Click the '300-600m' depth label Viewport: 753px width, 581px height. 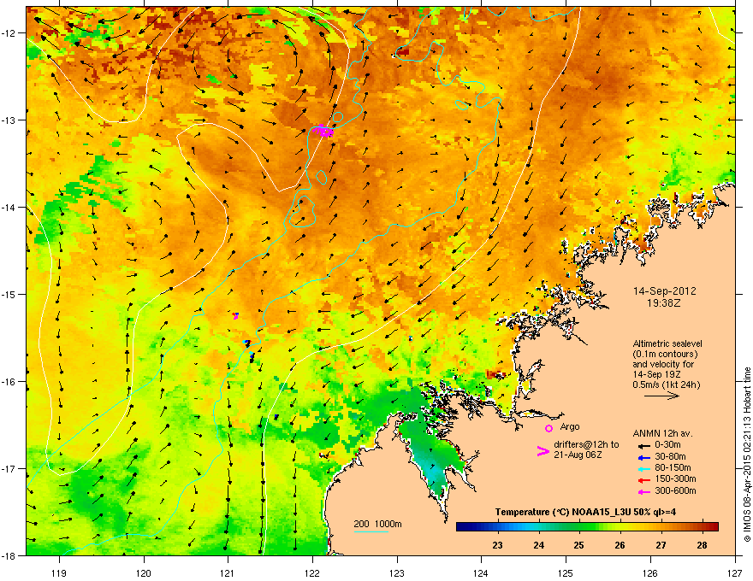675,490
